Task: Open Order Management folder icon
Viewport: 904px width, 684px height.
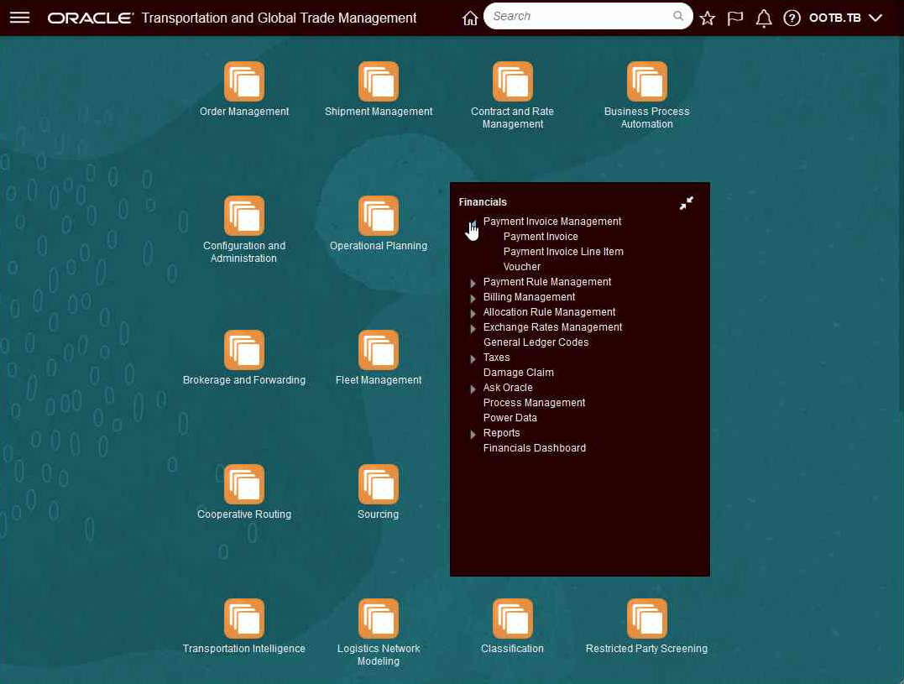Action: [244, 81]
